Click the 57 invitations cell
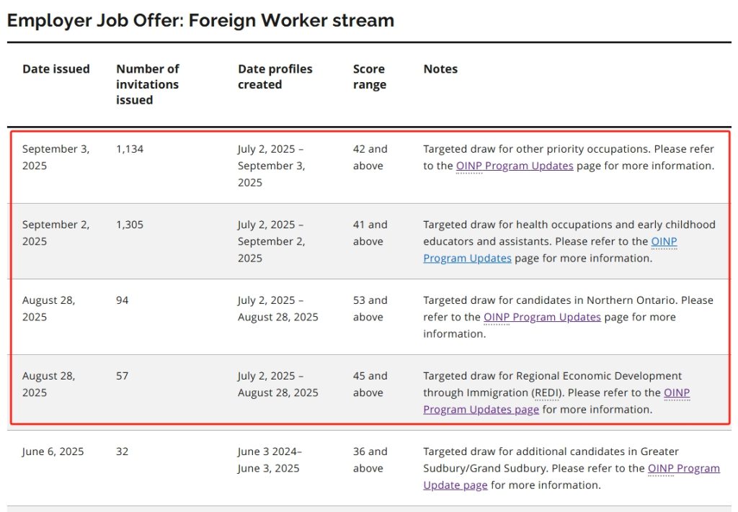738x512 pixels. (123, 376)
